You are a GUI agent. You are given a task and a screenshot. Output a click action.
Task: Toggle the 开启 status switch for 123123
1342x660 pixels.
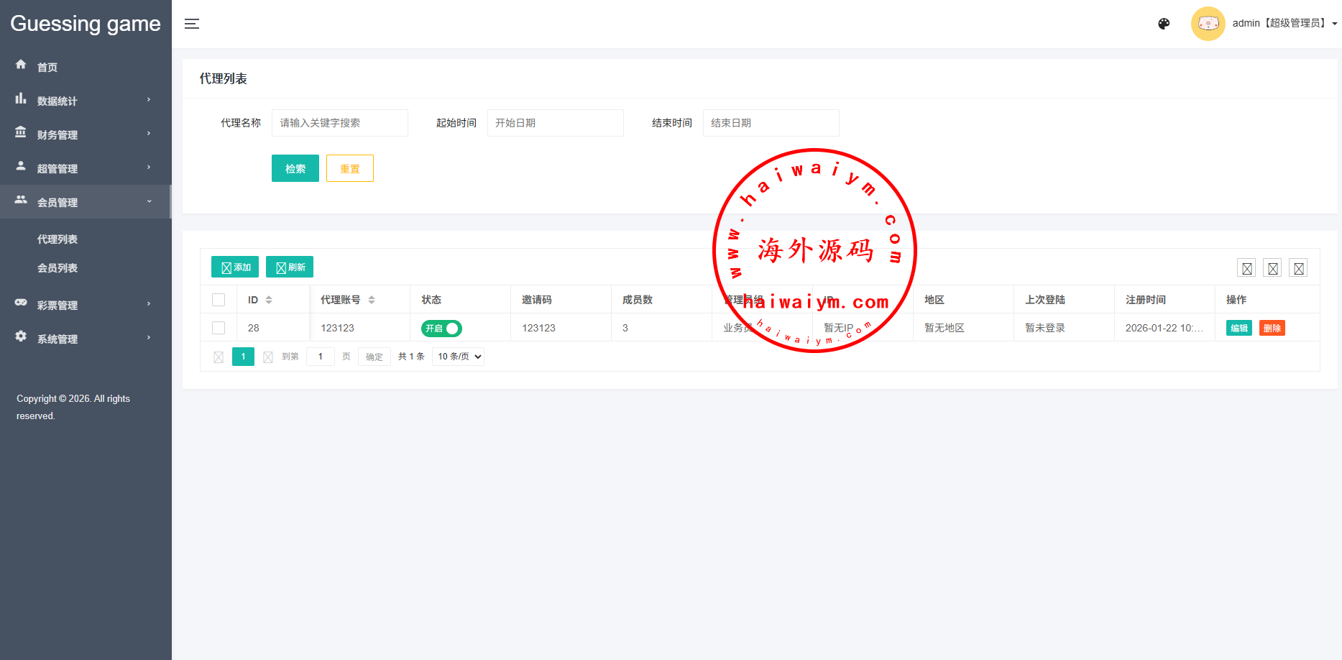[x=441, y=329]
